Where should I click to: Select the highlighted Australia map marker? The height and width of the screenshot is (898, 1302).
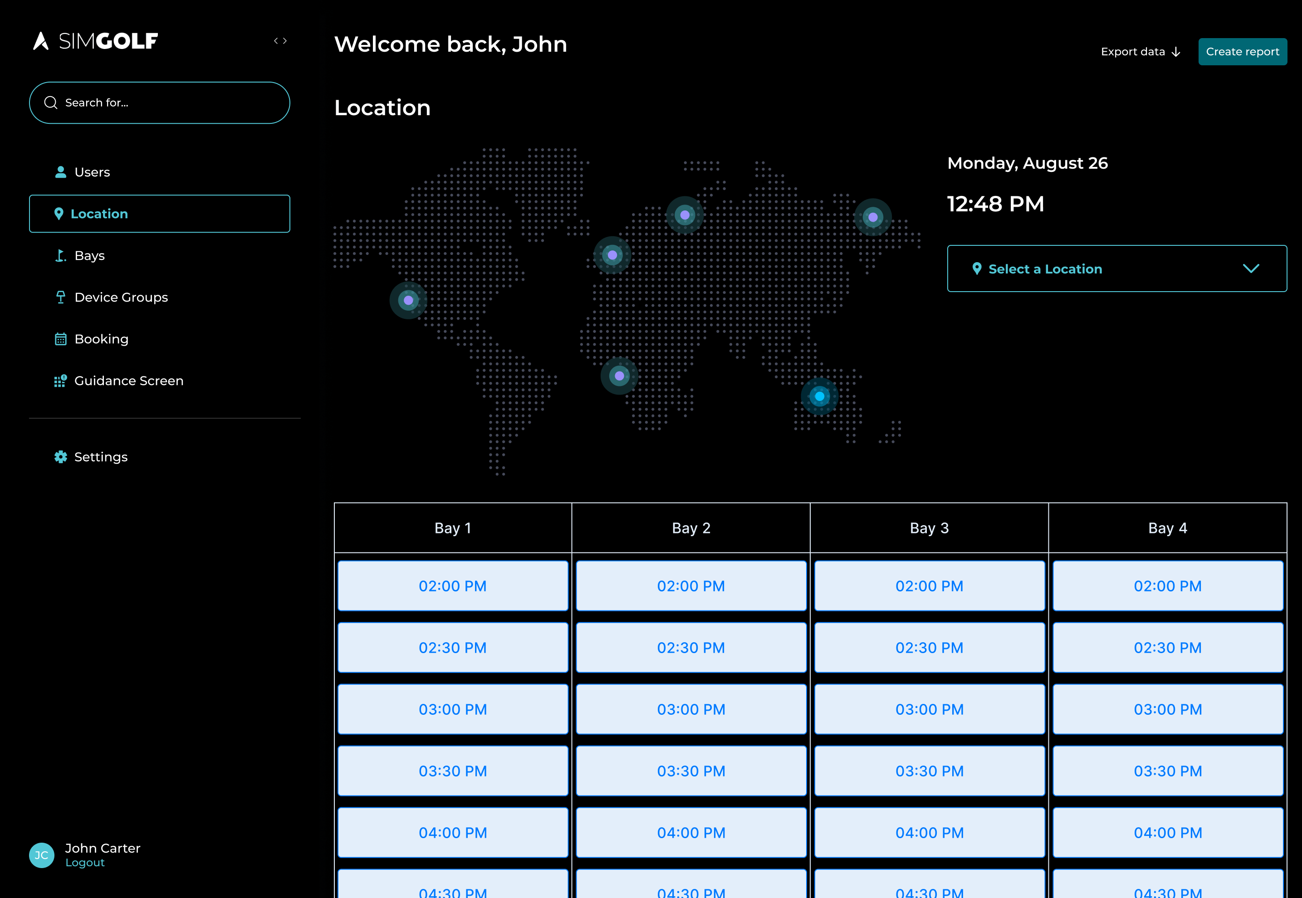pyautogui.click(x=819, y=397)
